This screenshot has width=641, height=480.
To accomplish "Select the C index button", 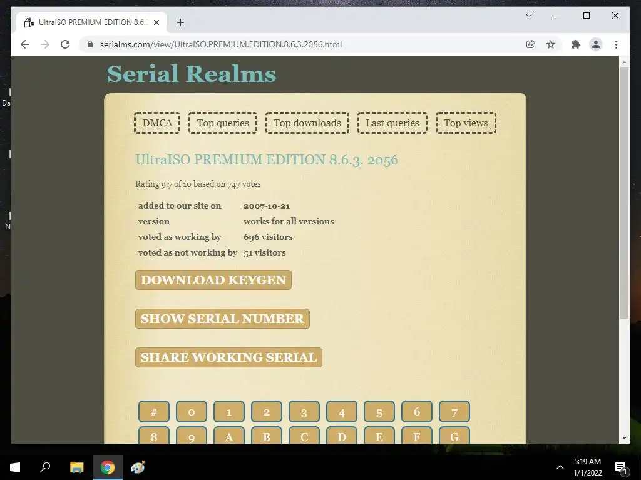I will [304, 436].
